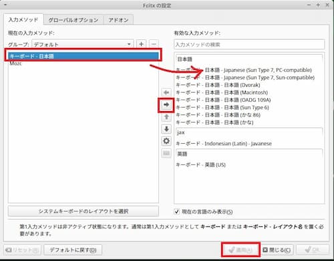Click the right arrow remove-method button
Image resolution: width=334 pixels, height=261 pixels.
pos(166,105)
